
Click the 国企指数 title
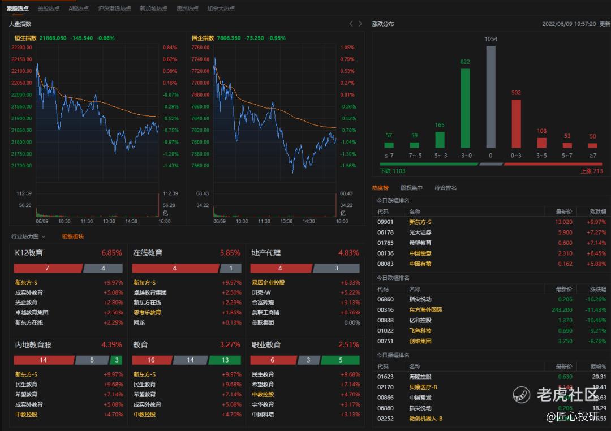203,38
